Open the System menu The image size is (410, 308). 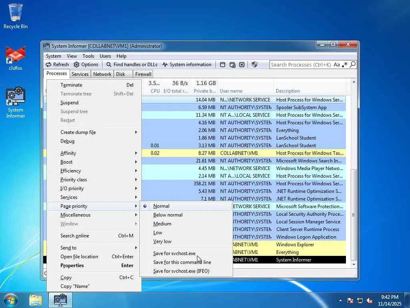tap(53, 56)
